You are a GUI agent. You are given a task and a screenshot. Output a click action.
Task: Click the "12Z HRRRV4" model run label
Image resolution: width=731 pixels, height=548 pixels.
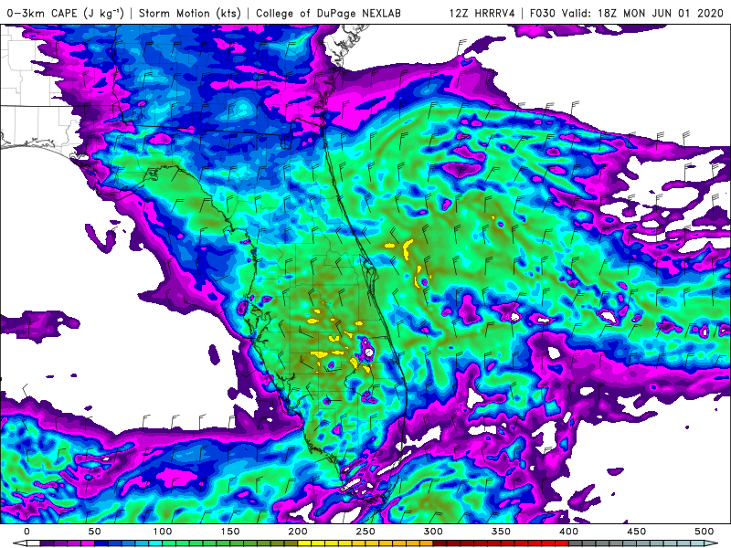(482, 13)
